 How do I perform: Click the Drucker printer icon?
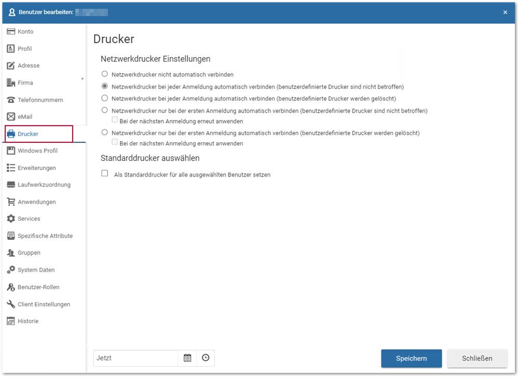pos(11,134)
